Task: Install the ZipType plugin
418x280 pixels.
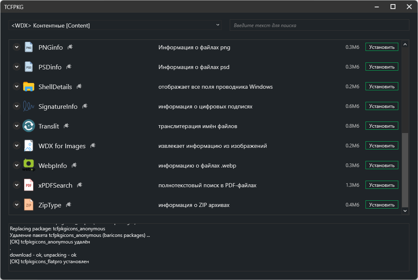Action: pyautogui.click(x=381, y=205)
